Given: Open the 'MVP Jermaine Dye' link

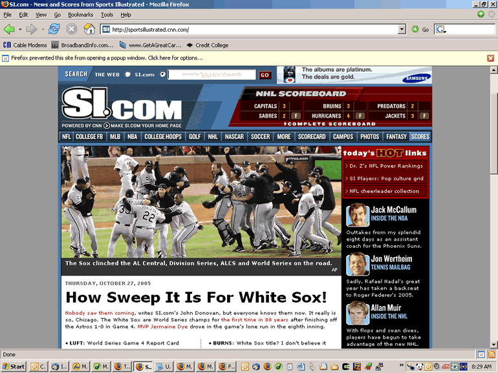Looking at the screenshot, I should click(x=162, y=327).
